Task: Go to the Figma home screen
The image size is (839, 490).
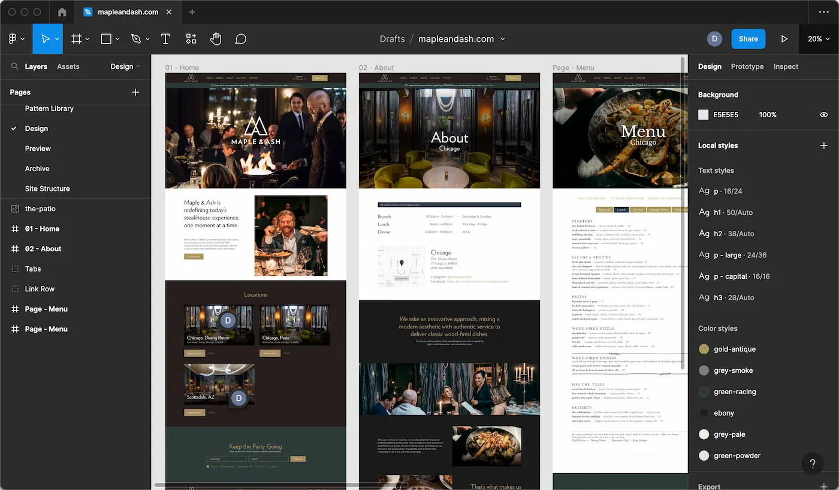Action: (62, 12)
